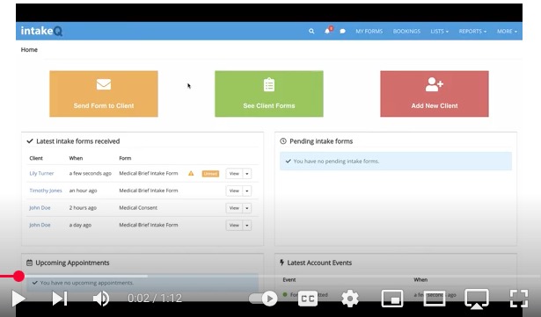The image size is (541, 317).
Task: Click add-user icon on Add New Client tile
Action: tap(434, 84)
